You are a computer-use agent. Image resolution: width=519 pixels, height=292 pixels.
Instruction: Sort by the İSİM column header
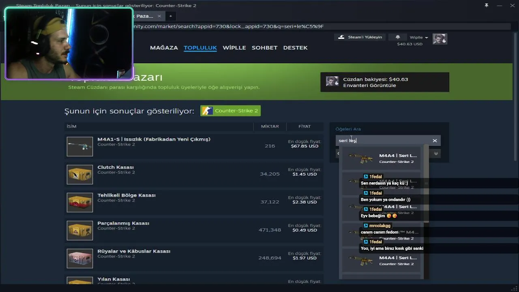pos(71,127)
